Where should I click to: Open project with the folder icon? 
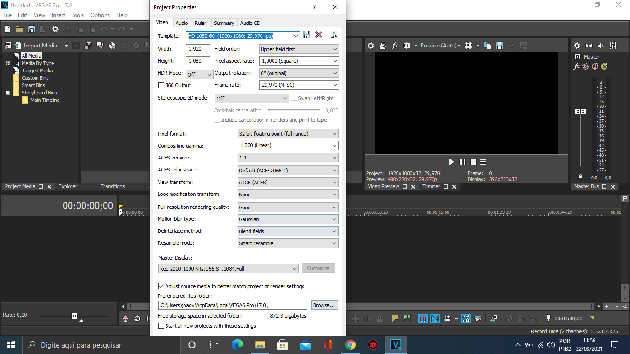[19, 29]
